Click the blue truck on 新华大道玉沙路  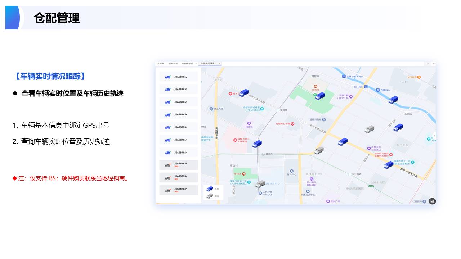tap(389, 165)
